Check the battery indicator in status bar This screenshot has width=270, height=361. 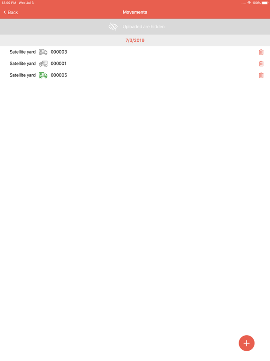(265, 3)
